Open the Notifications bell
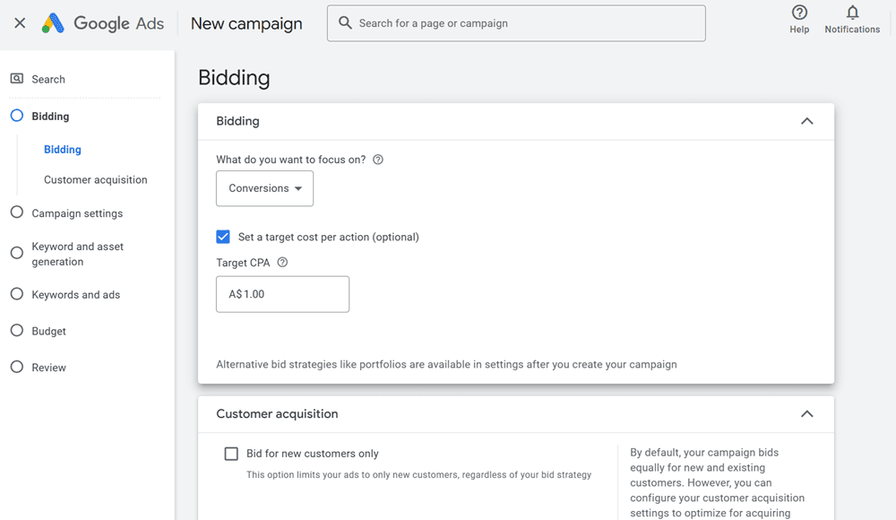 [852, 13]
